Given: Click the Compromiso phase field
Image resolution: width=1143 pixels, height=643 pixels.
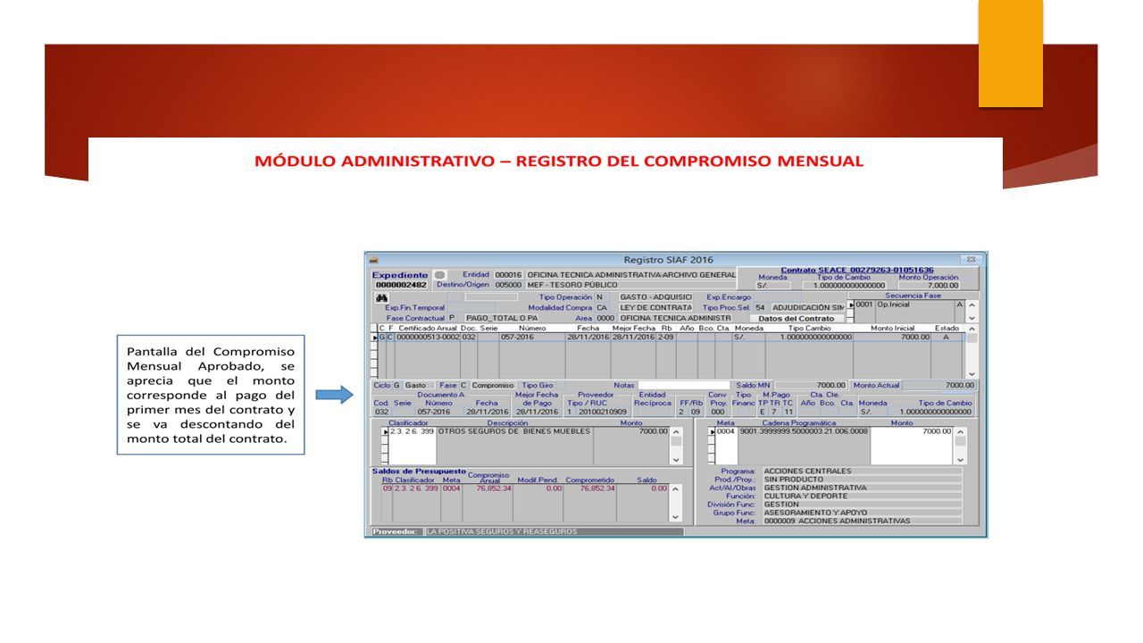Looking at the screenshot, I should (492, 385).
